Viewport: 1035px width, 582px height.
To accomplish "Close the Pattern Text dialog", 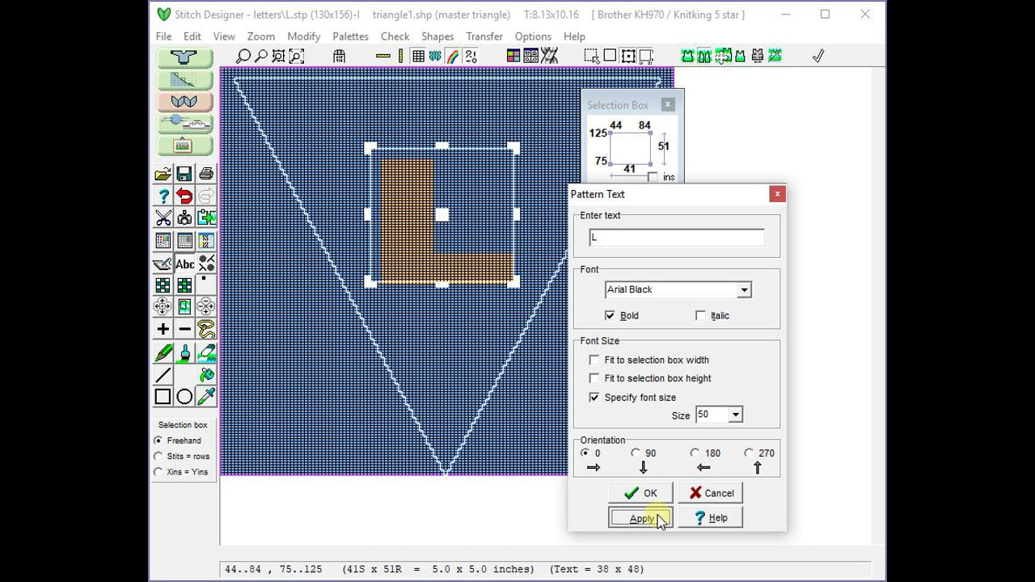I will 777,194.
